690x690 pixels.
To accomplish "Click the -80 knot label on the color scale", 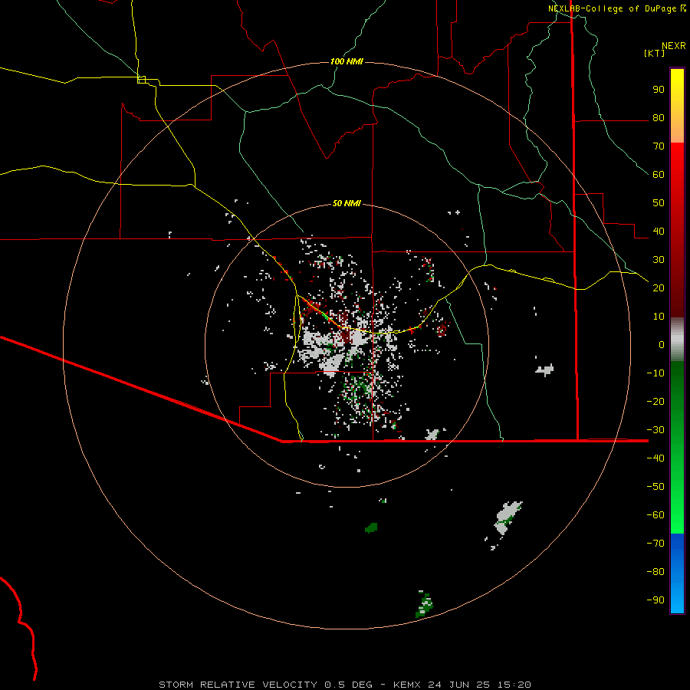I will pyautogui.click(x=655, y=572).
